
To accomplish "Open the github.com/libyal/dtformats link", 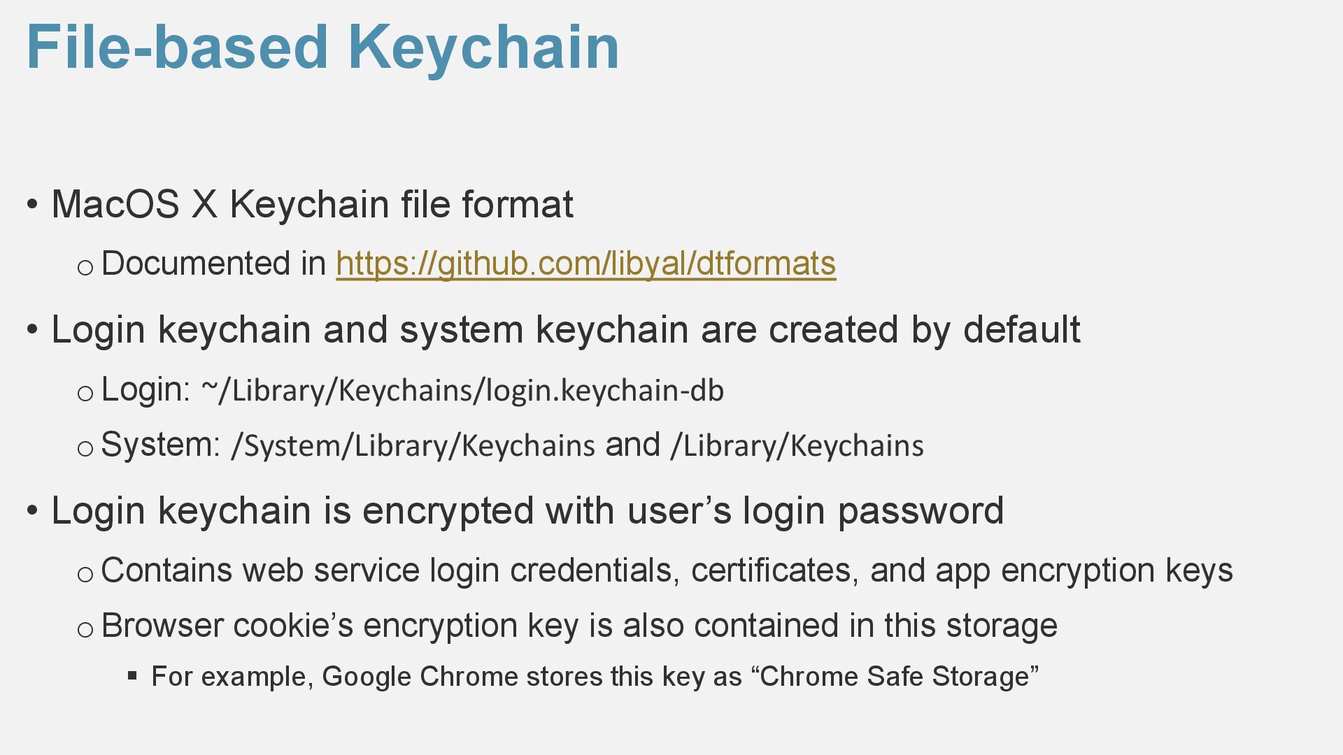I will (x=585, y=264).
